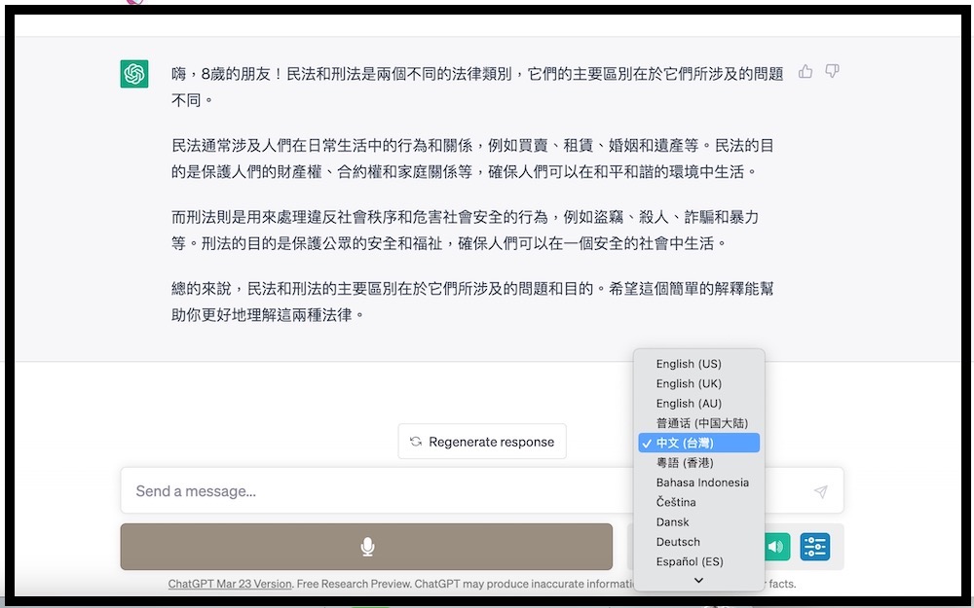Viewport: 974px width, 608px height.
Task: Choose Español (ES) from the list
Action: coord(690,561)
